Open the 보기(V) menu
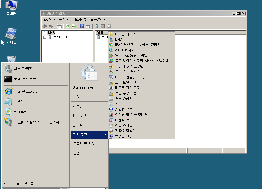This screenshot has height=189, width=262. coord(80,19)
